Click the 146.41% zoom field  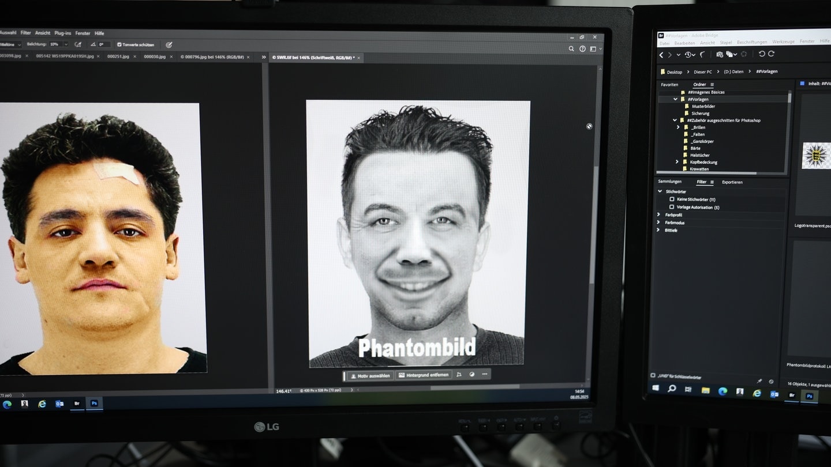point(283,391)
